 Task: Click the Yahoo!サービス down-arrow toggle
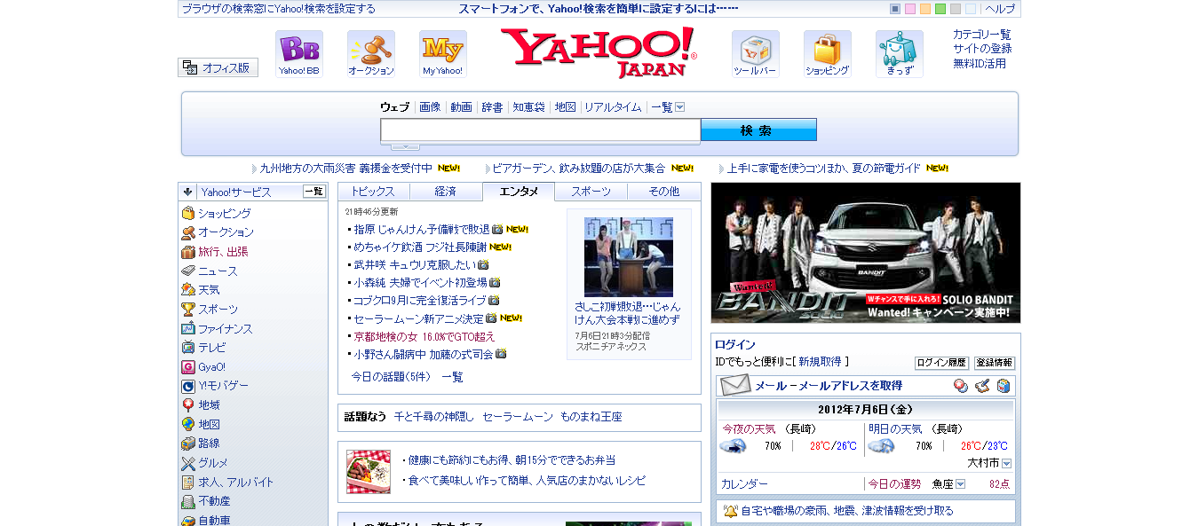pos(187,192)
